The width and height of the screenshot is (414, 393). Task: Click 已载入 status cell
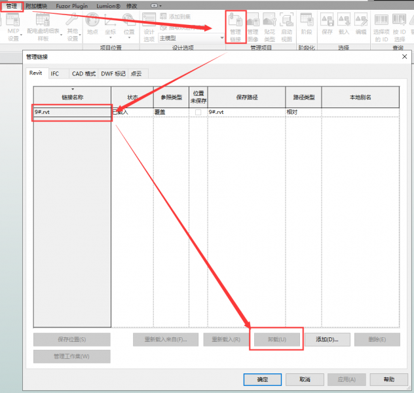(132, 112)
